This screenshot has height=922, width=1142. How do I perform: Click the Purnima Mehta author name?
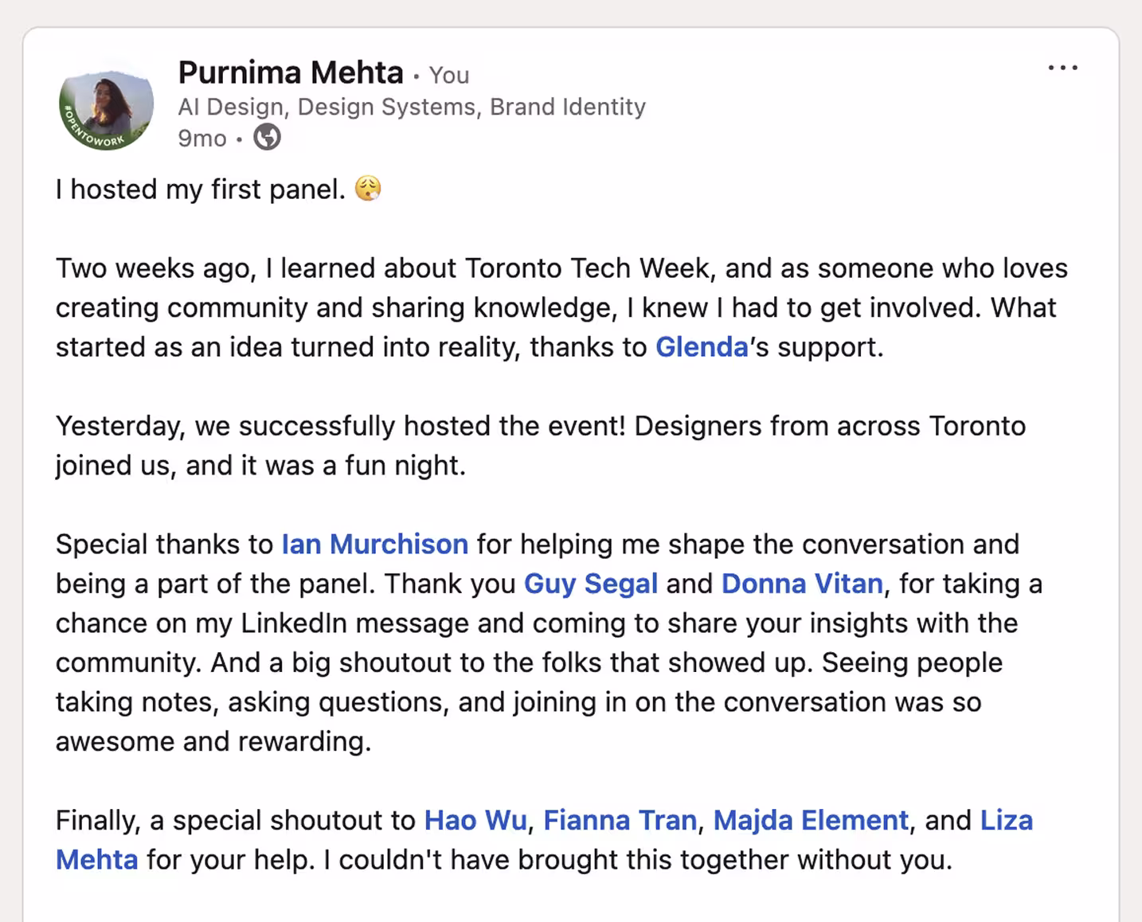[x=291, y=72]
